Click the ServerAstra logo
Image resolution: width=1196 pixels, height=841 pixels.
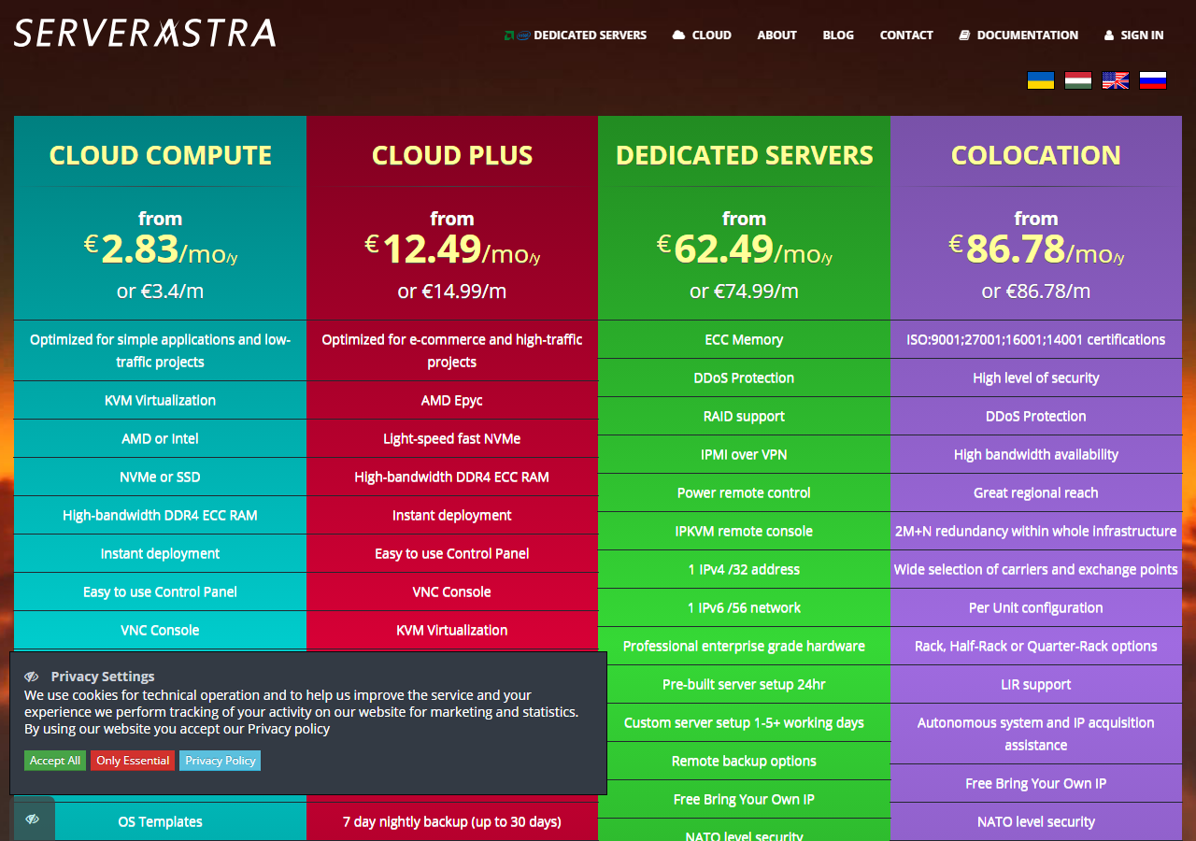(145, 34)
